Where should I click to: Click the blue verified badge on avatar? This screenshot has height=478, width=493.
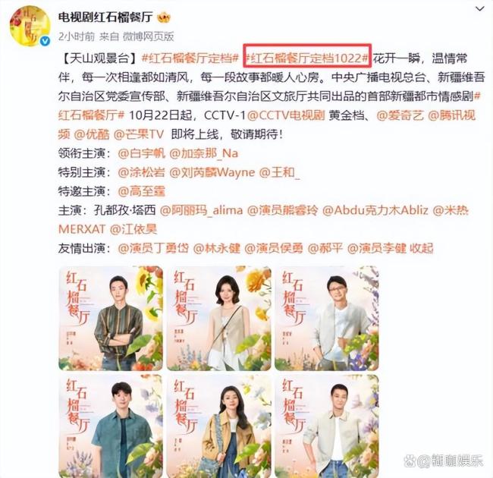click(46, 40)
